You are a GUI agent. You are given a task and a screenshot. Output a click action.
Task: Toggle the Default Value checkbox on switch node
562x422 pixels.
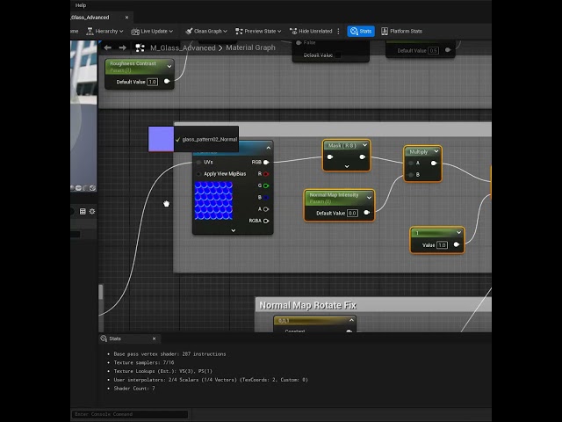pyautogui.click(x=337, y=55)
